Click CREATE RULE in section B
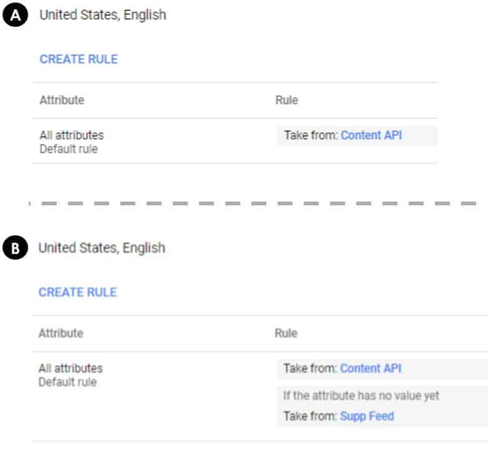 click(x=78, y=292)
